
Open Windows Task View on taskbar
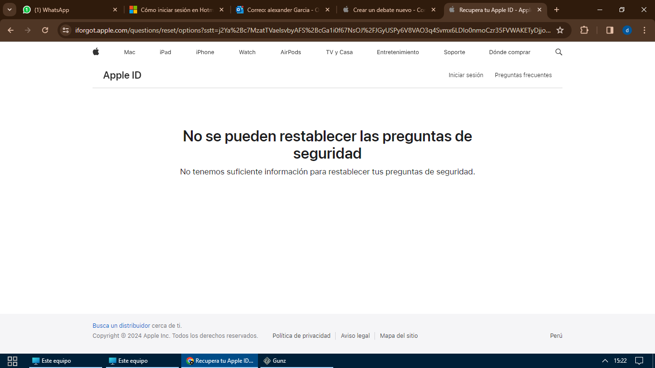[12, 361]
